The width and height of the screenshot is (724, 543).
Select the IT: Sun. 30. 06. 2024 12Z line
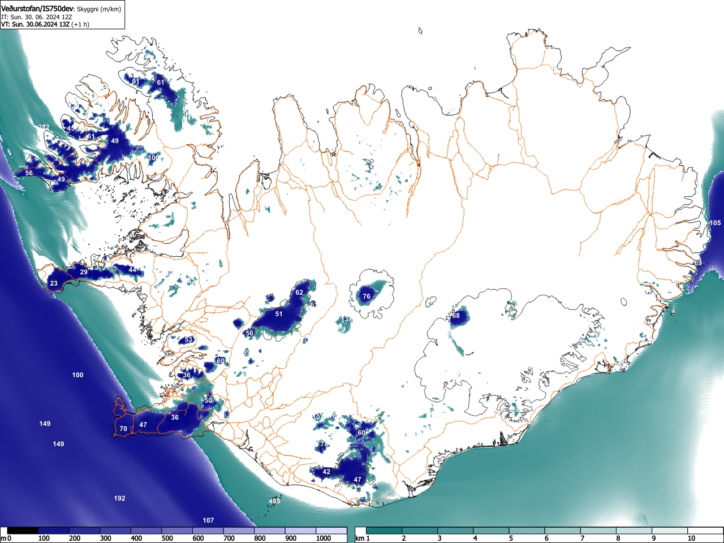37,17
